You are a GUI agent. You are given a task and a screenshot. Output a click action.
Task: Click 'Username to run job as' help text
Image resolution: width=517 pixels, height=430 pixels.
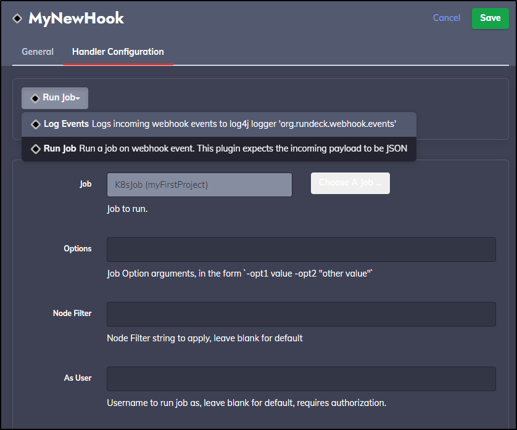pyautogui.click(x=247, y=403)
